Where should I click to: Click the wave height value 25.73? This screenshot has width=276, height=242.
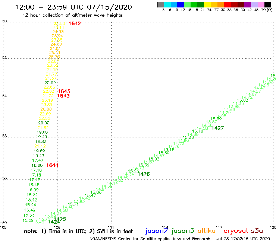(54, 57)
